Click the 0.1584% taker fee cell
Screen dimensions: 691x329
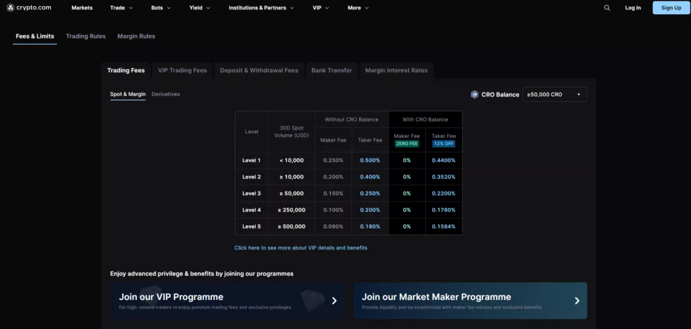[x=444, y=227]
